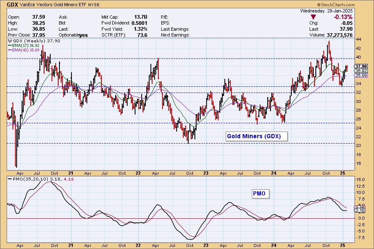Click the 'Ask:' label

pos(63,17)
